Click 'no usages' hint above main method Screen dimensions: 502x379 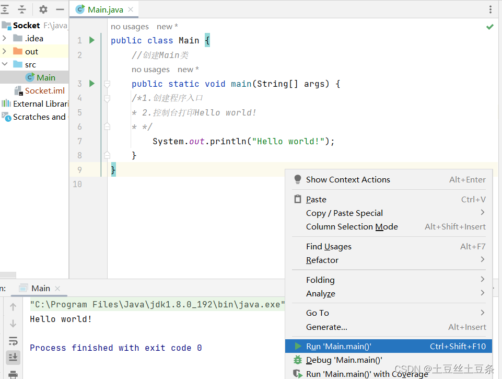(x=150, y=70)
